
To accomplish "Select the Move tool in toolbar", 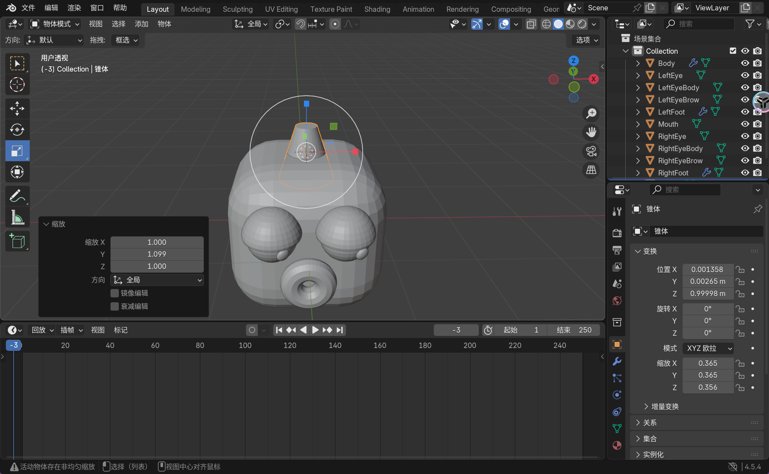I will click(x=17, y=108).
